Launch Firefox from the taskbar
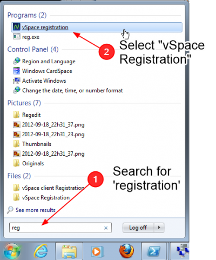Screen dimensions: 216x260 (127, 251)
